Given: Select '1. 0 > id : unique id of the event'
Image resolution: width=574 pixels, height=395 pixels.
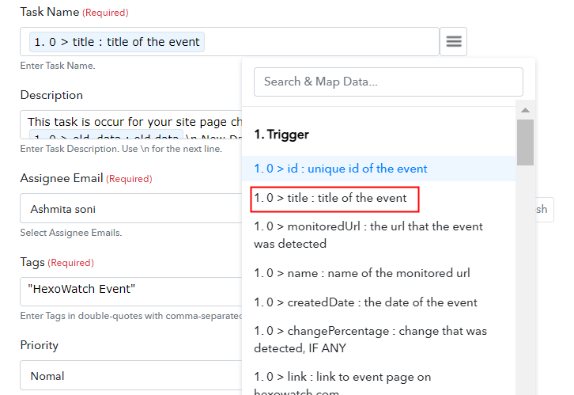Looking at the screenshot, I should 379,169.
